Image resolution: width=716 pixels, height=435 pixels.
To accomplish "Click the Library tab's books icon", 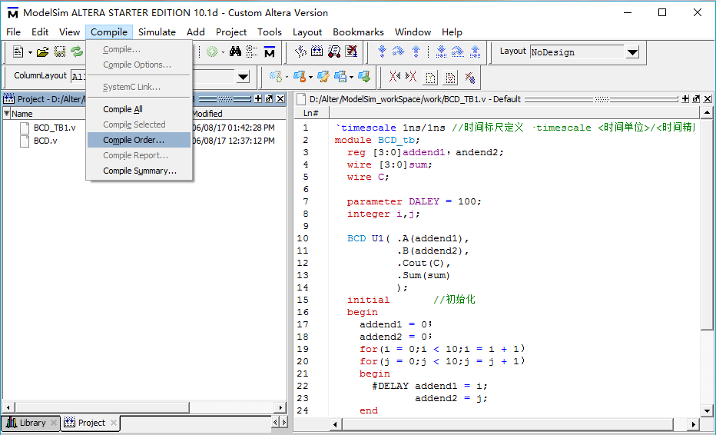I will 12,423.
